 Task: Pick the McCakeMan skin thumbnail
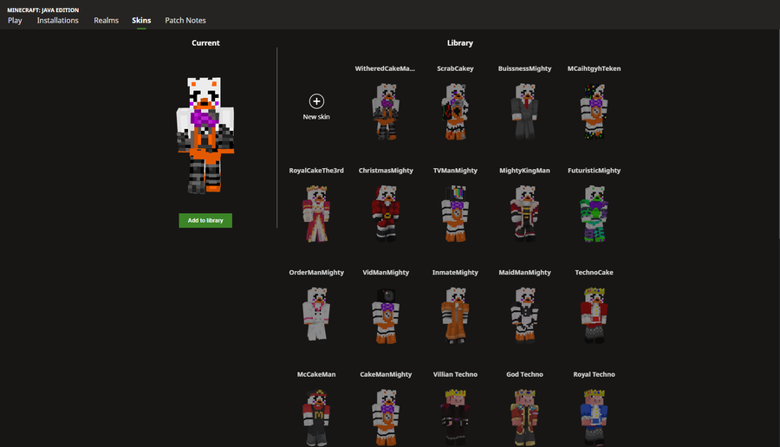tap(316, 418)
